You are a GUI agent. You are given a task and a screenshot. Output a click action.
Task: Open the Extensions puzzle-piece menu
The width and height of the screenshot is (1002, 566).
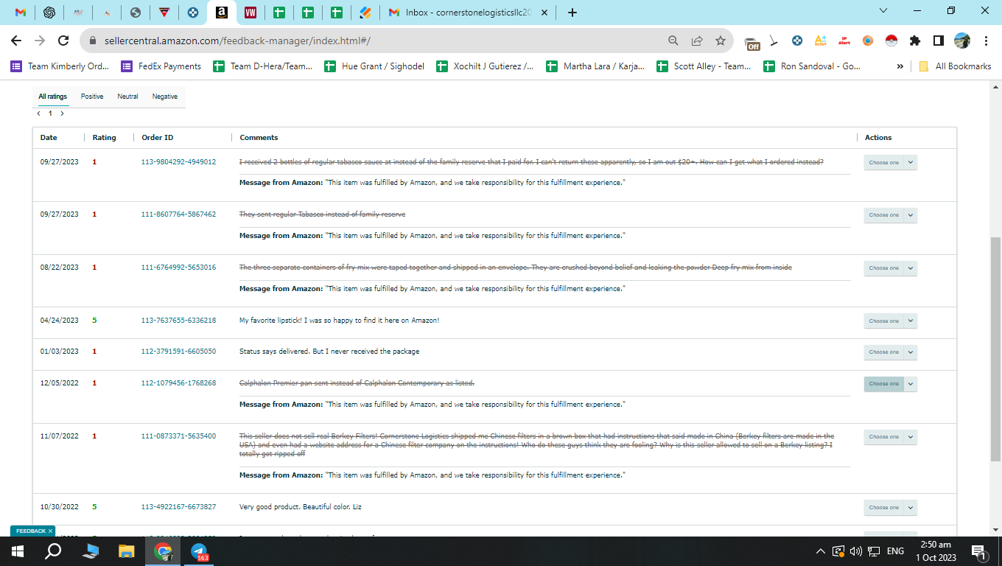[915, 41]
